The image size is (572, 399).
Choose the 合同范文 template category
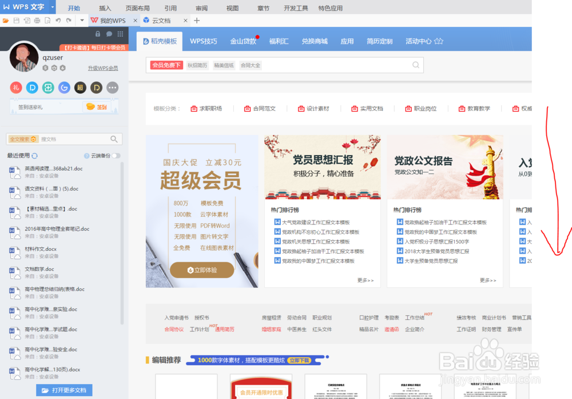point(260,108)
